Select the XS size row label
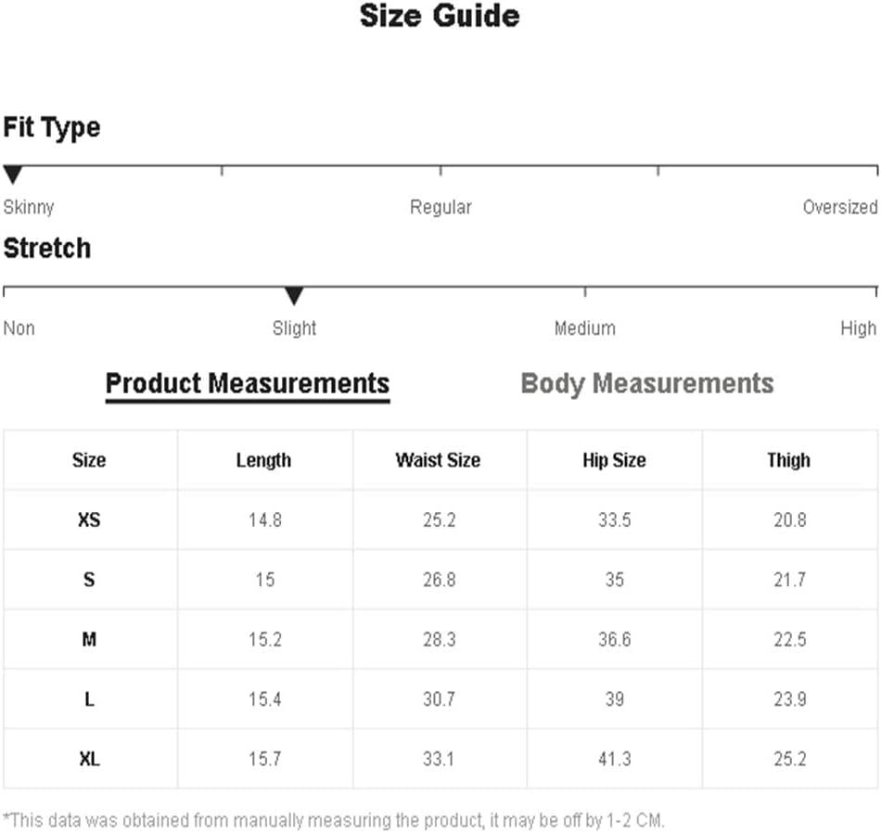The height and width of the screenshot is (833, 881). click(89, 519)
